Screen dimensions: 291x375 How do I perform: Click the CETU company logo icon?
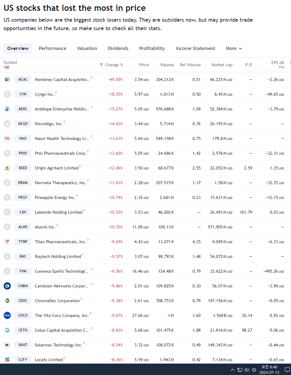(7, 330)
